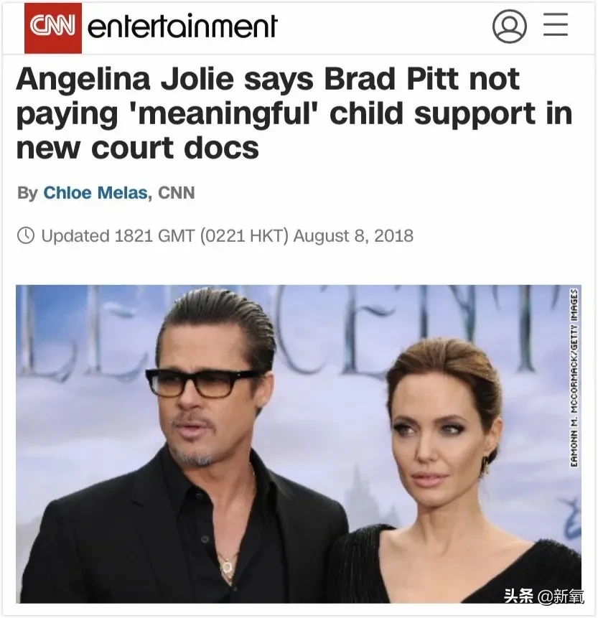Click the clock icon beside Updated time

(x=26, y=235)
